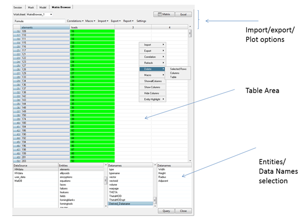Viewport: 304px width, 217px height.
Task: Open the Import toolbar dropdown
Action: 103,21
